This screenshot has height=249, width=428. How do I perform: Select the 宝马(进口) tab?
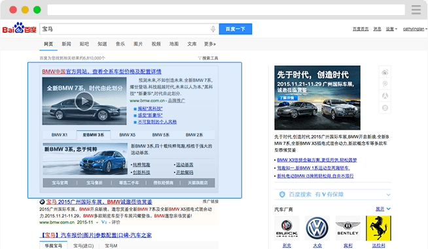[x=84, y=246]
